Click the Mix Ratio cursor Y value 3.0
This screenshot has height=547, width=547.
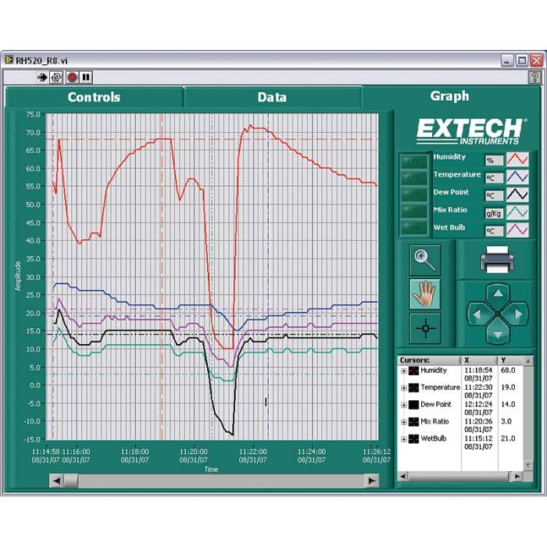506,421
